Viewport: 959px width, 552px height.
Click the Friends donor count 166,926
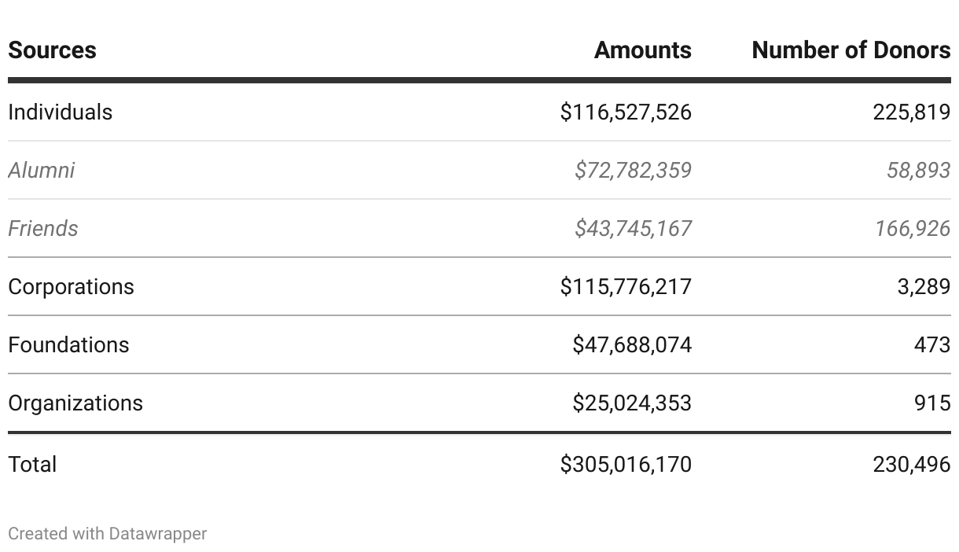[x=912, y=228]
